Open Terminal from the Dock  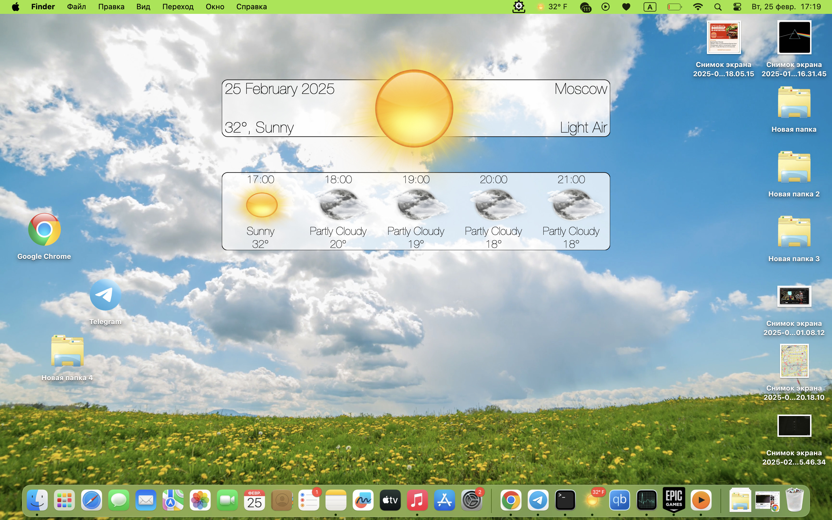(x=565, y=500)
